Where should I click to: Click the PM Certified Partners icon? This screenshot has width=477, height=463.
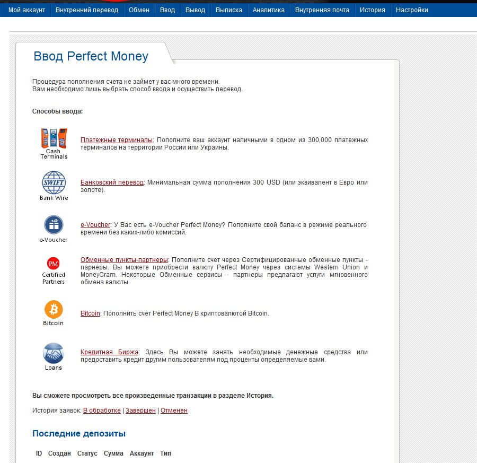[53, 264]
